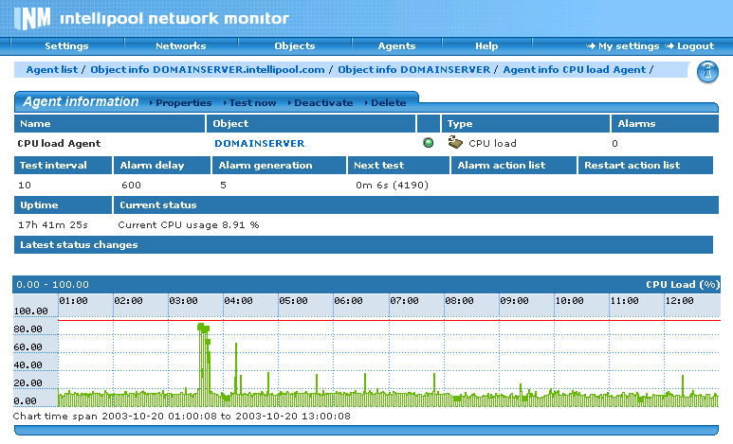This screenshot has width=733, height=444.
Task: Click the INM logo in header
Action: [x=32, y=18]
